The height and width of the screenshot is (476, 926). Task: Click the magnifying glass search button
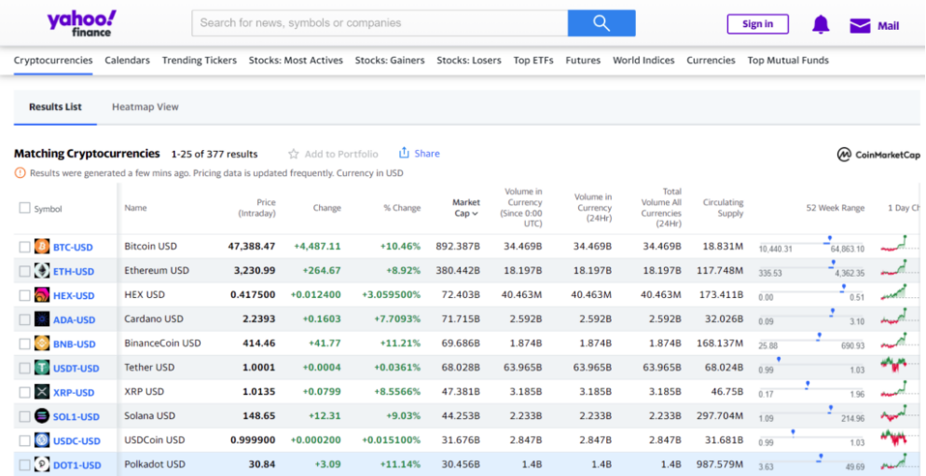pyautogui.click(x=601, y=23)
